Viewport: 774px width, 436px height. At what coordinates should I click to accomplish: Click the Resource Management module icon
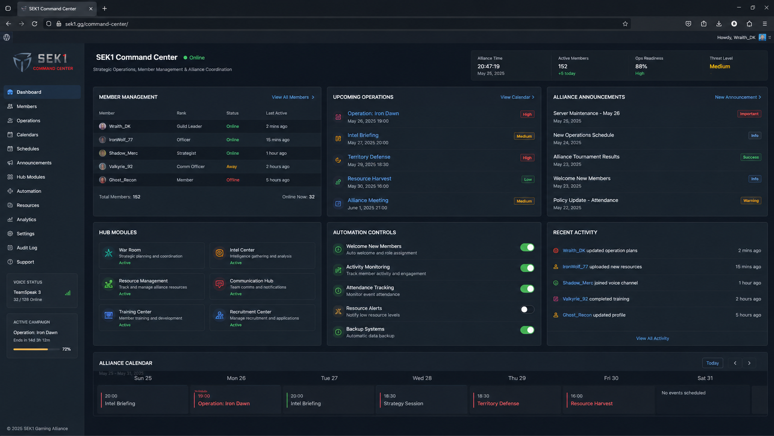click(x=109, y=284)
